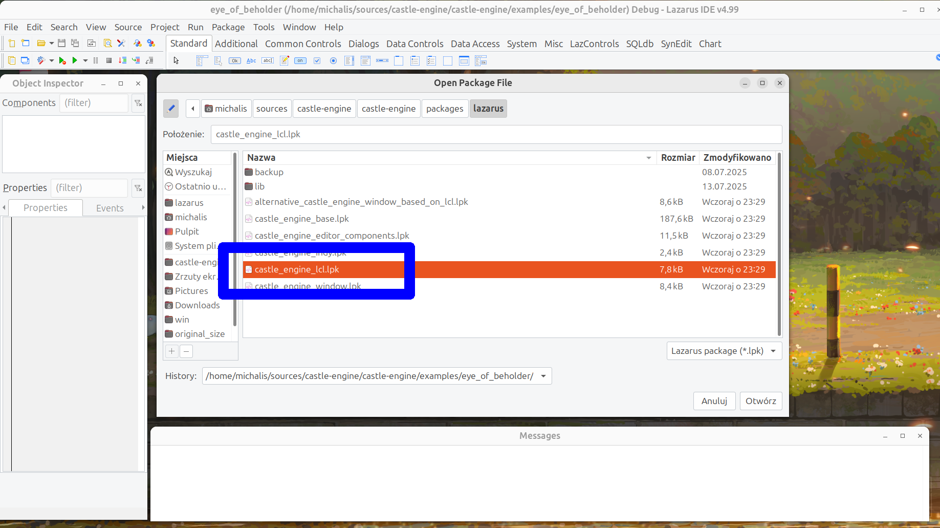Click the Open file folder icon
Screen dimensions: 940x528
(x=41, y=44)
